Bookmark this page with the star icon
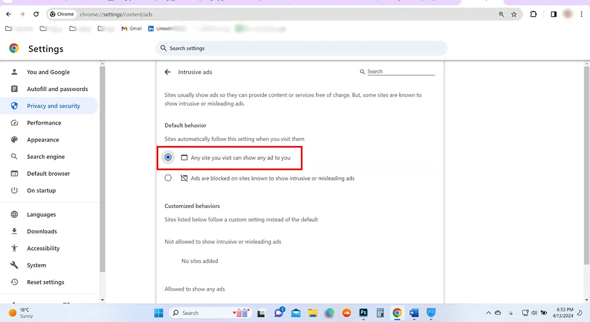Screen dimensions: 590x322 click(x=514, y=14)
